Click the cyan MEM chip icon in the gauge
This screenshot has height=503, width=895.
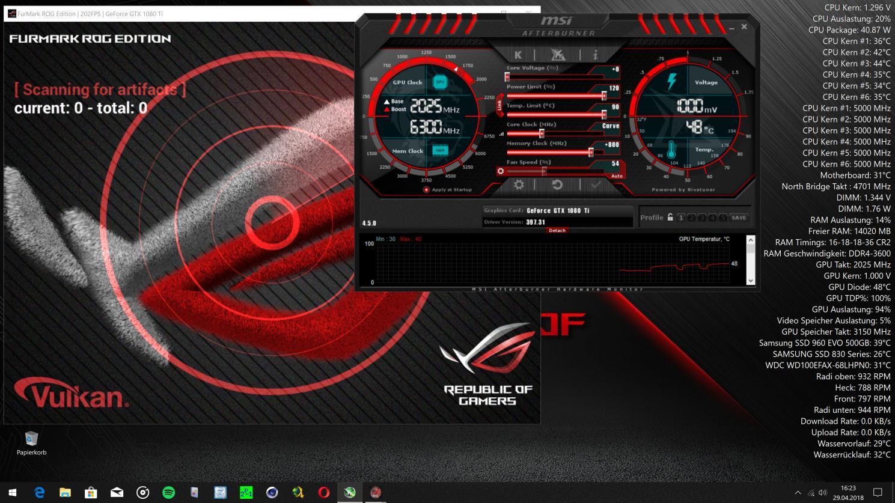tap(440, 150)
